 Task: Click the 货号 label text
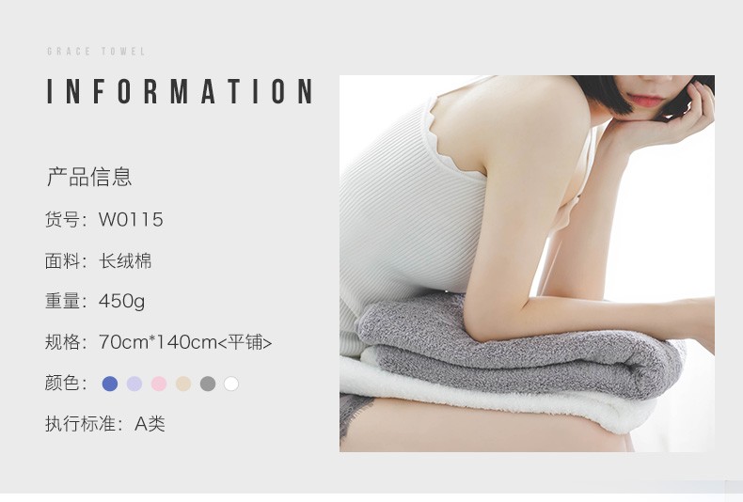point(62,220)
